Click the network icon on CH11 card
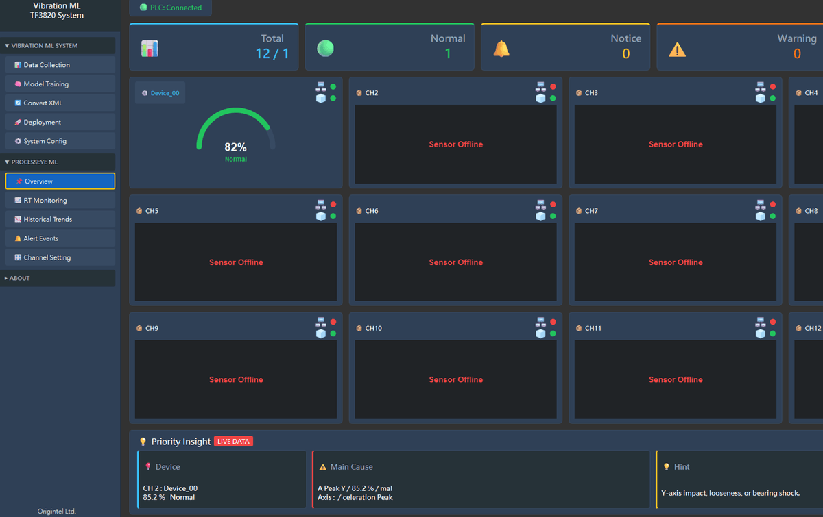 tap(761, 322)
